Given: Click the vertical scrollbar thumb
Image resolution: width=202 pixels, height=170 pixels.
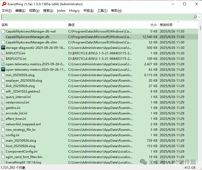Looking at the screenshot, I should tap(200, 28).
